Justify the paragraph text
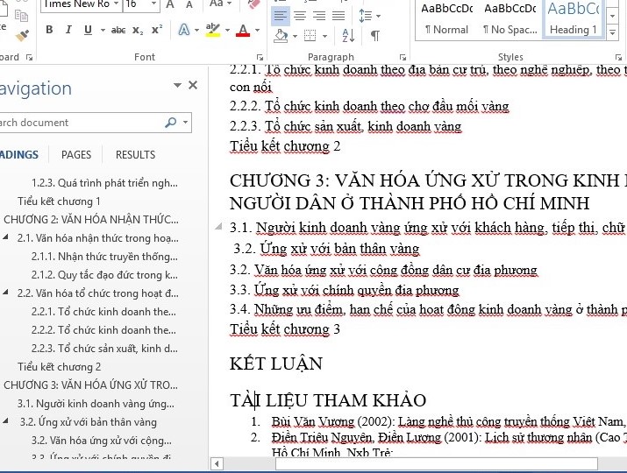This screenshot has height=473, width=627. pos(338,16)
